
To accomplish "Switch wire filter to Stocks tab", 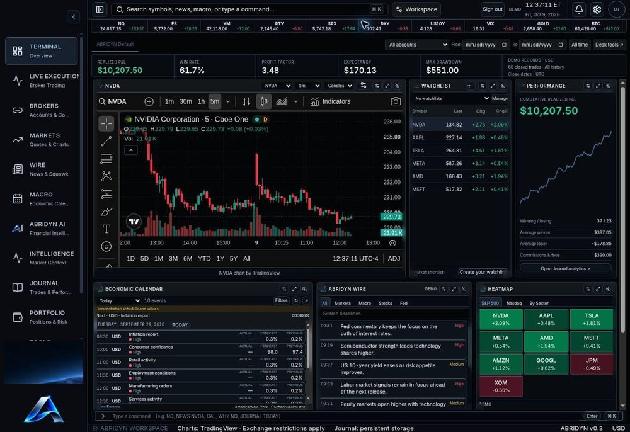I will [x=386, y=303].
